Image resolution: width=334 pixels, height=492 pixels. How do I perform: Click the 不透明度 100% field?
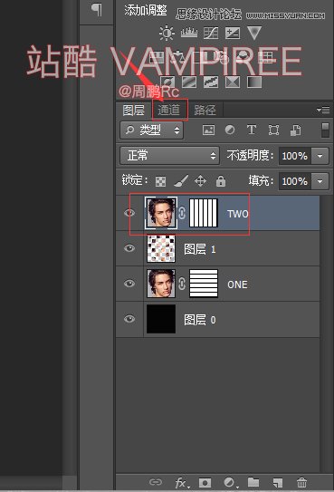(x=294, y=156)
